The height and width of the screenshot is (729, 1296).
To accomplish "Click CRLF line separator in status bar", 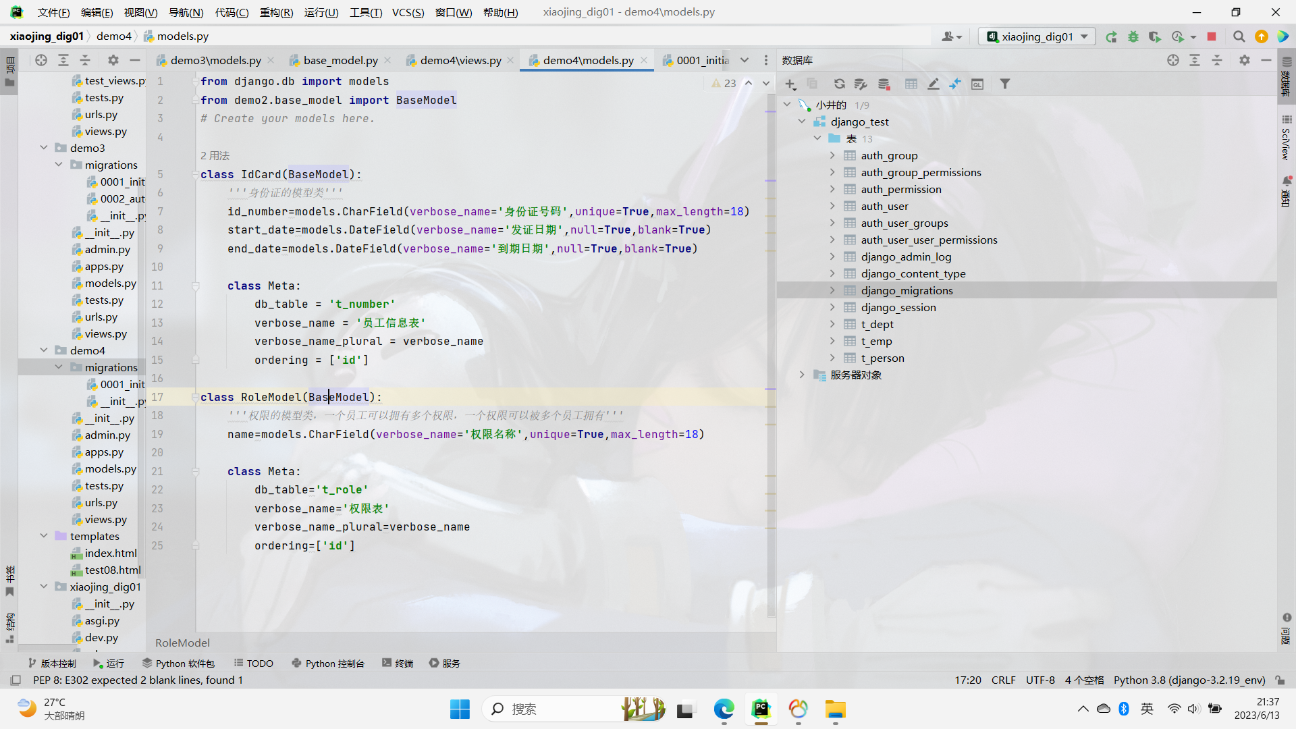I will (x=1003, y=680).
